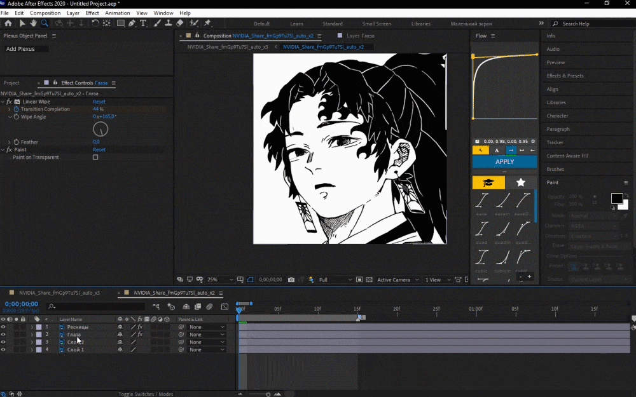Reset the Paint effect
The image size is (636, 397).
(x=99, y=149)
